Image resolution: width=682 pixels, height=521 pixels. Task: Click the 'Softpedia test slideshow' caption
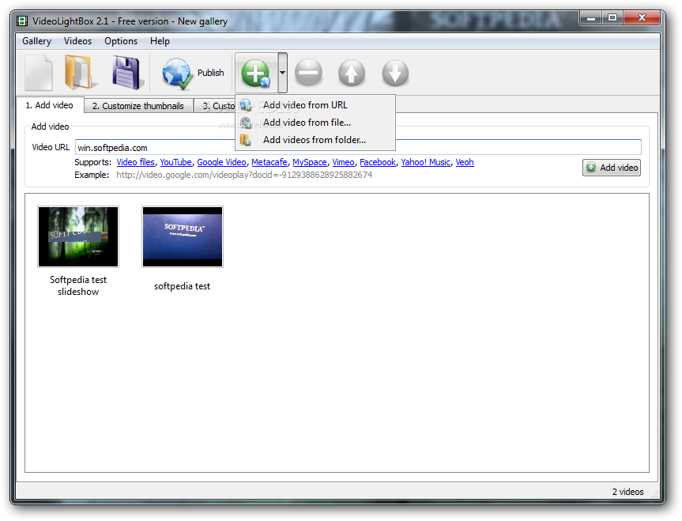[x=78, y=285]
